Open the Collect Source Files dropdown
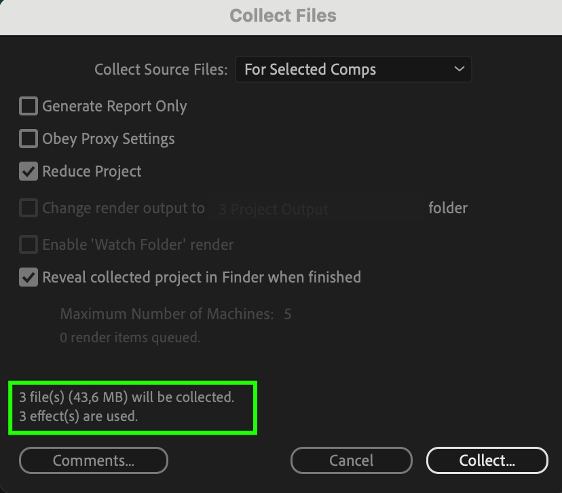The image size is (562, 493). (x=353, y=69)
